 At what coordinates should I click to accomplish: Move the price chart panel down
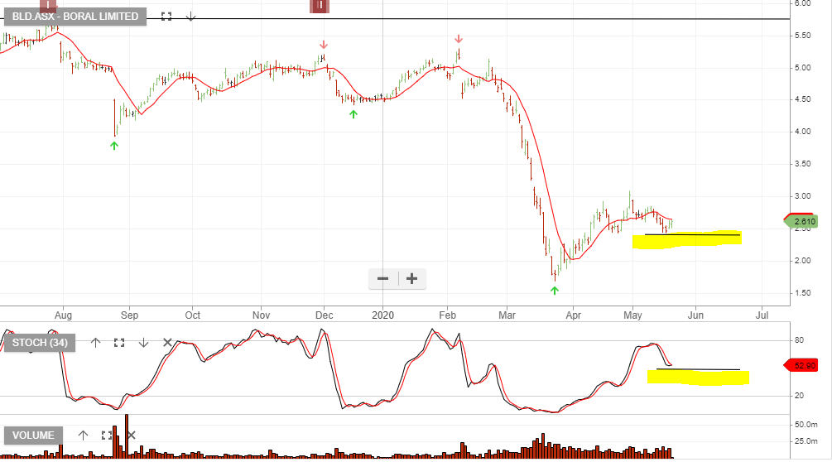coord(191,17)
